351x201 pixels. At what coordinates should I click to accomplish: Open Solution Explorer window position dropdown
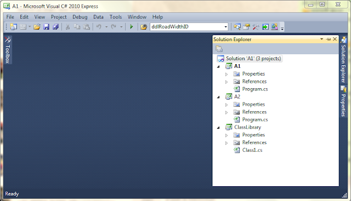321,39
